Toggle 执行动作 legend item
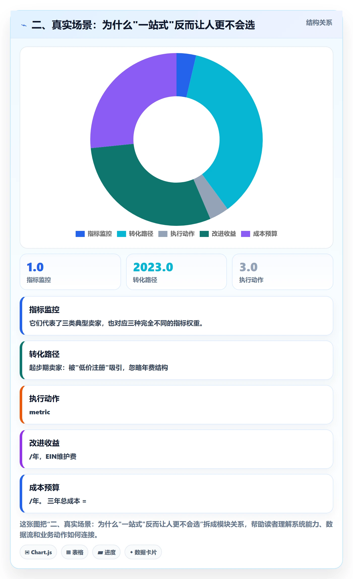The height and width of the screenshot is (579, 353). tap(177, 234)
